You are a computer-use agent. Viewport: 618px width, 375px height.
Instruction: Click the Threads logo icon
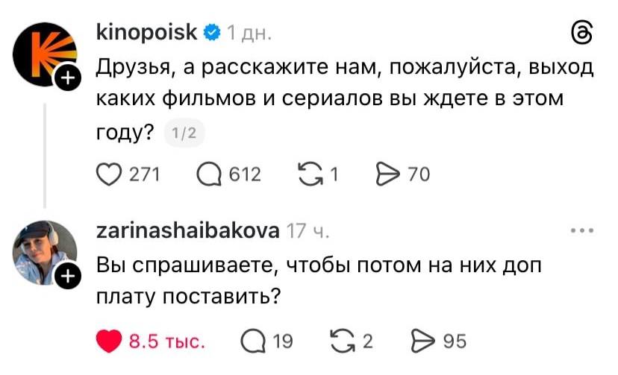tap(582, 34)
